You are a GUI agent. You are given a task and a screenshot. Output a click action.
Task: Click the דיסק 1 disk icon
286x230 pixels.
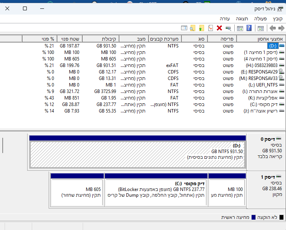(x=279, y=176)
